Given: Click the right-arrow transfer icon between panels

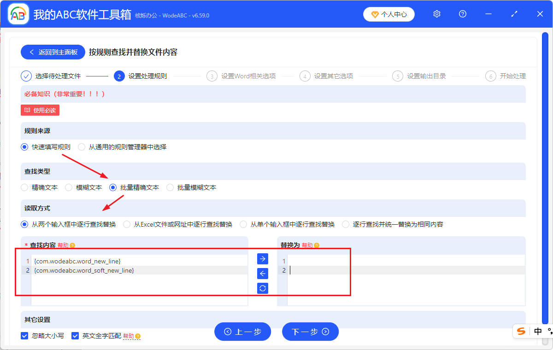Looking at the screenshot, I should point(262,259).
